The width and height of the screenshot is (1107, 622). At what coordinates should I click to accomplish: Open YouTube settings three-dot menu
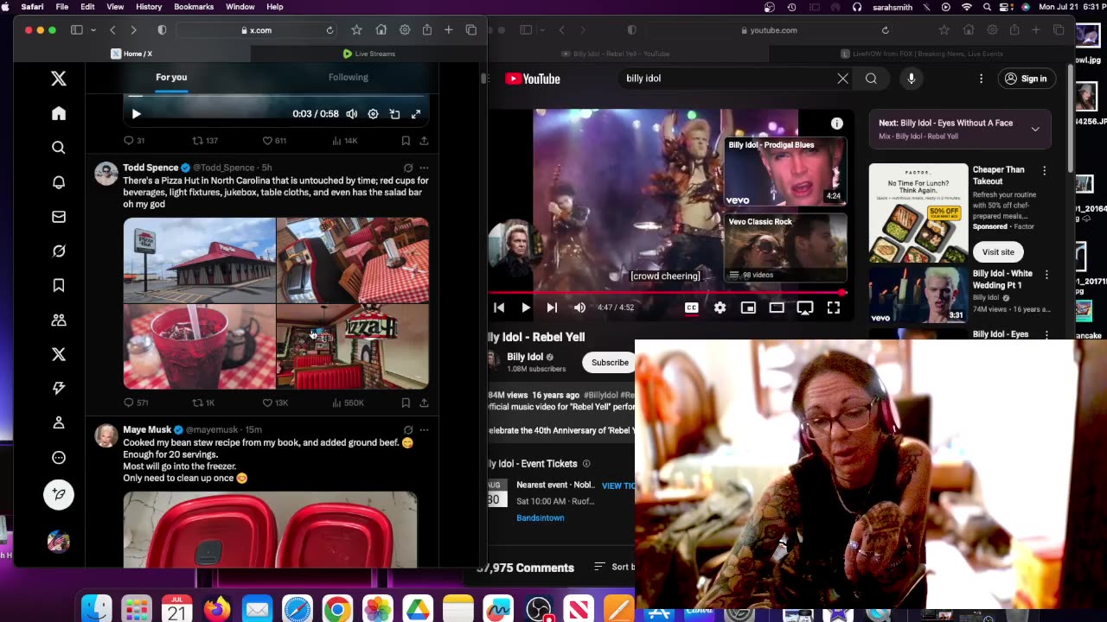click(981, 79)
